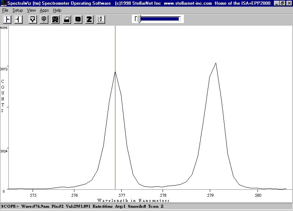Click the SpectraWiz icon in the title bar
This screenshot has height=211, width=293.
point(4,3)
